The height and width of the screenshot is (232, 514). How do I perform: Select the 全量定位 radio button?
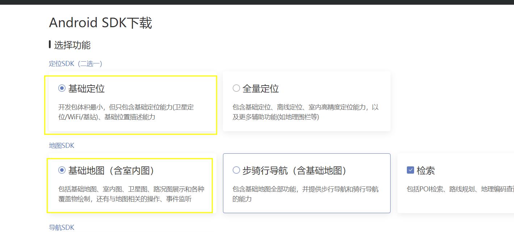coord(236,88)
